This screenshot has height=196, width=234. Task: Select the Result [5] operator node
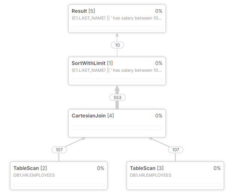click(117, 19)
